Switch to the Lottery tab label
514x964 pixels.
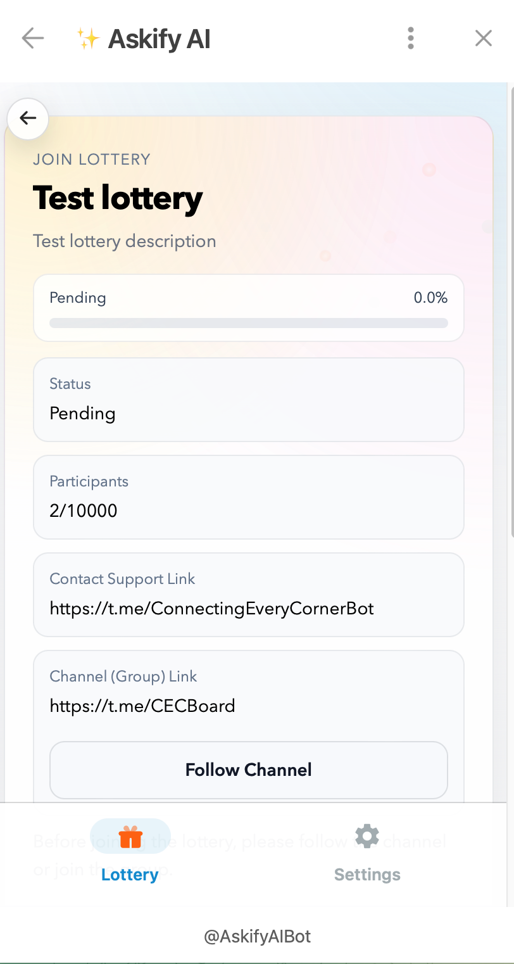coord(130,875)
